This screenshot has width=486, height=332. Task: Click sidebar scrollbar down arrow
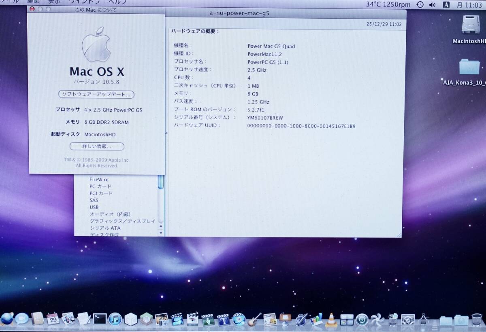coord(161,233)
